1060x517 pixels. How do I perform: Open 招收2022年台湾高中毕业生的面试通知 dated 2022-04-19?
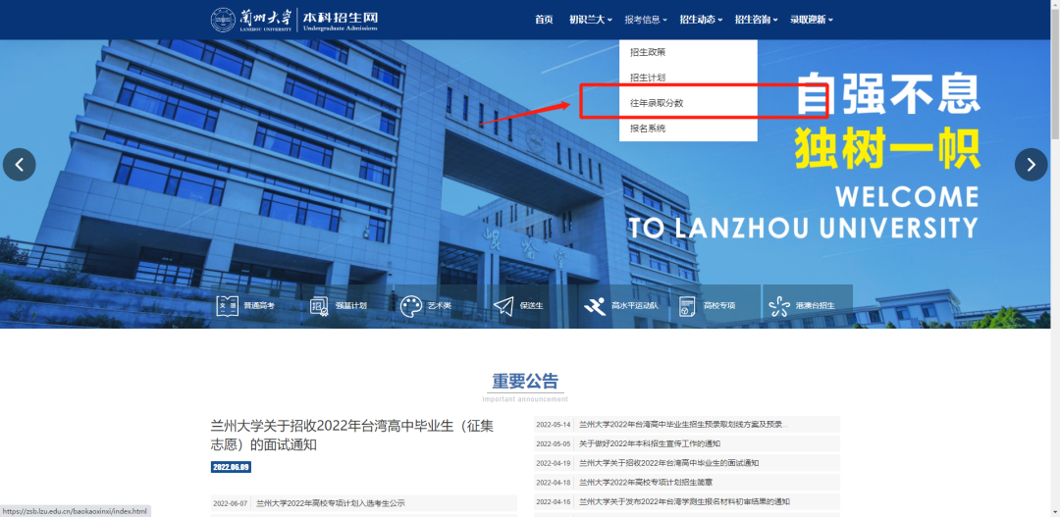click(x=669, y=463)
